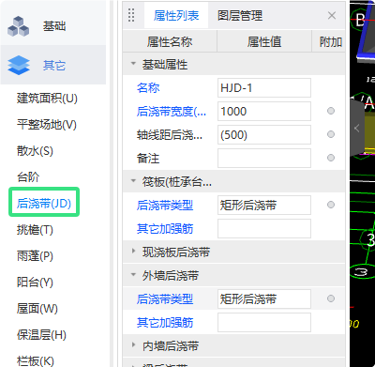375x367 pixels.
Task: Click the 后浇带宽度(... property label
Action: point(172,112)
